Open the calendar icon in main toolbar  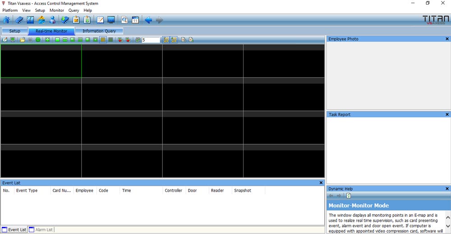tap(135, 20)
